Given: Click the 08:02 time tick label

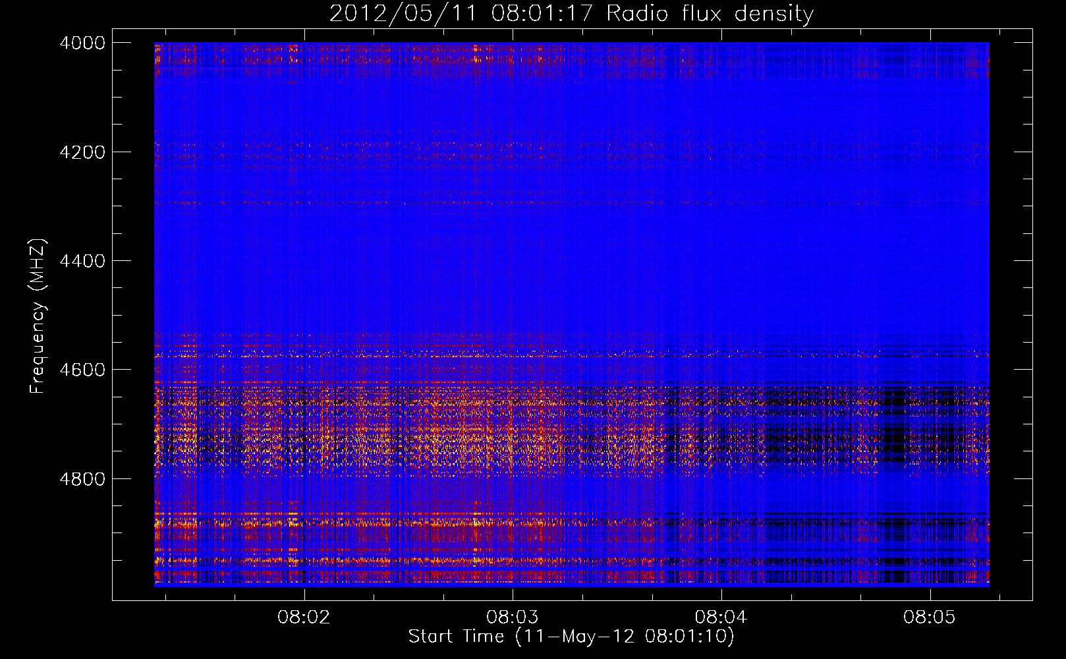Looking at the screenshot, I should 304,617.
